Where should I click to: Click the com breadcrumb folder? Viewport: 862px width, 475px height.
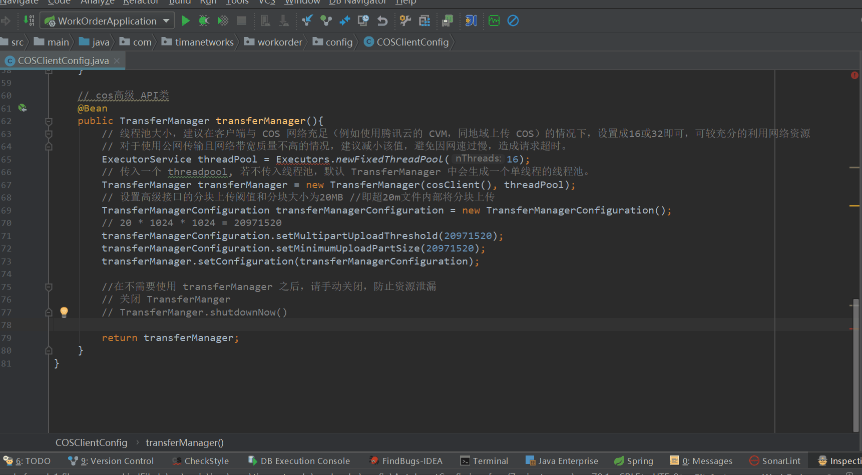click(x=136, y=42)
